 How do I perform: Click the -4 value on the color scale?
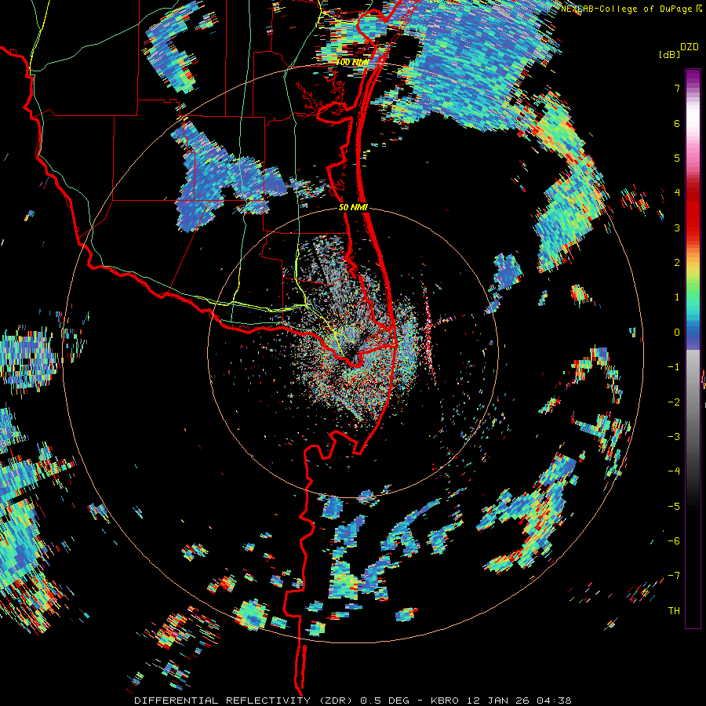click(674, 471)
